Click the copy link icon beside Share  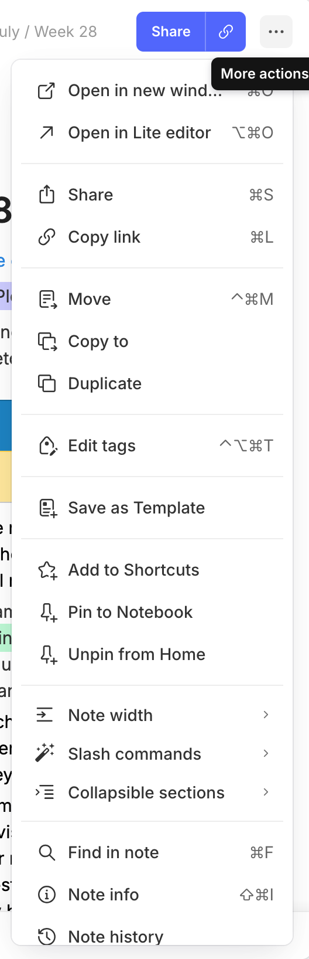226,32
